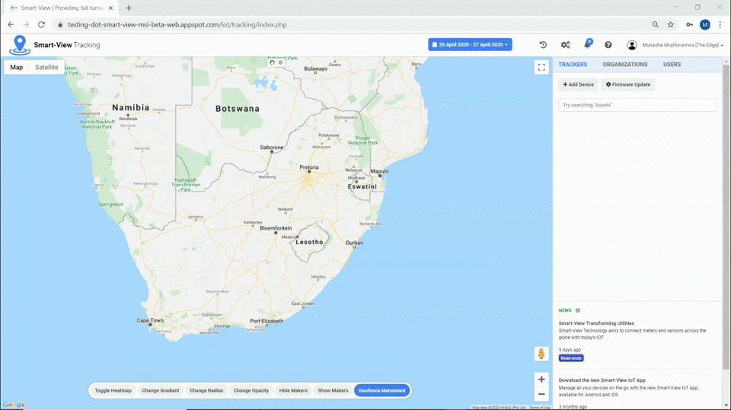Click the News info icon

(578, 310)
